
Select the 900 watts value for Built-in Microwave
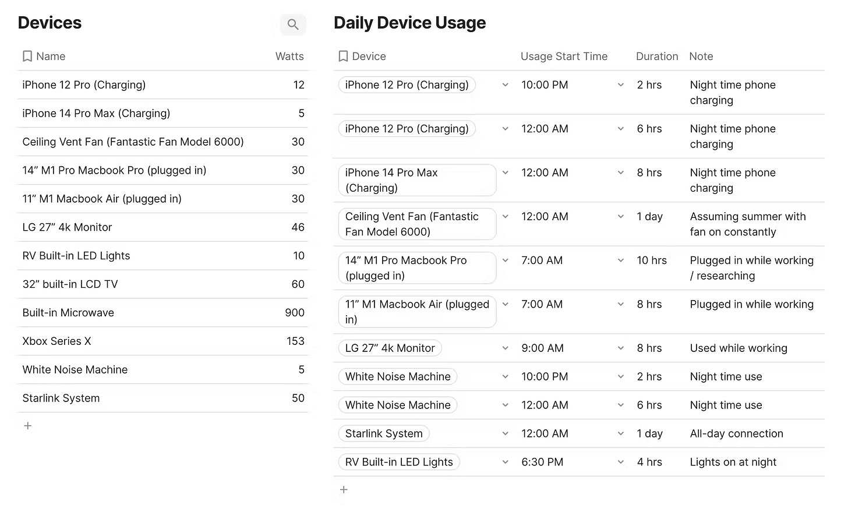pos(295,313)
